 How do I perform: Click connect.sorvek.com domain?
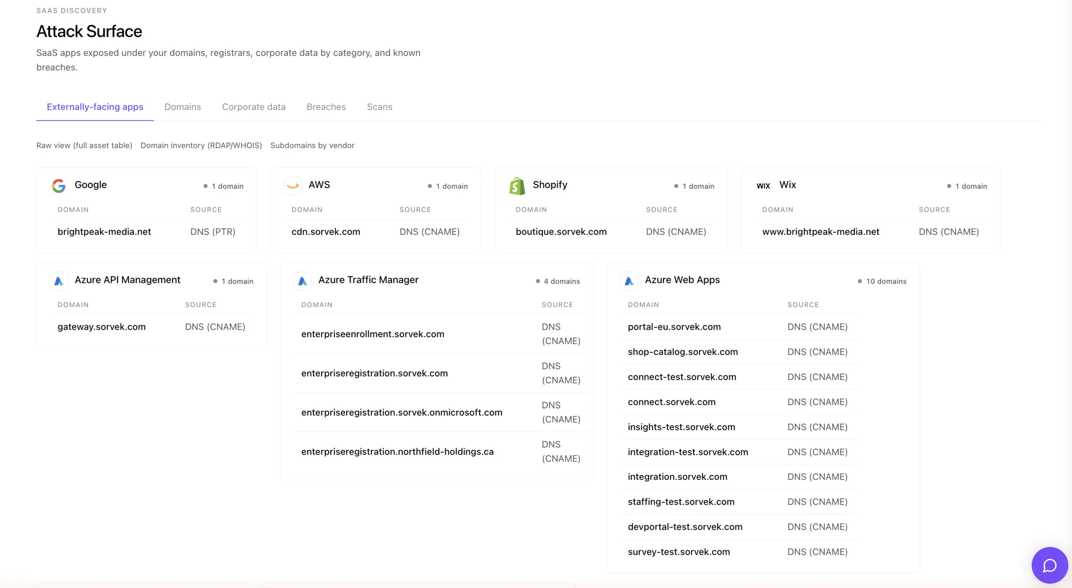pos(672,401)
